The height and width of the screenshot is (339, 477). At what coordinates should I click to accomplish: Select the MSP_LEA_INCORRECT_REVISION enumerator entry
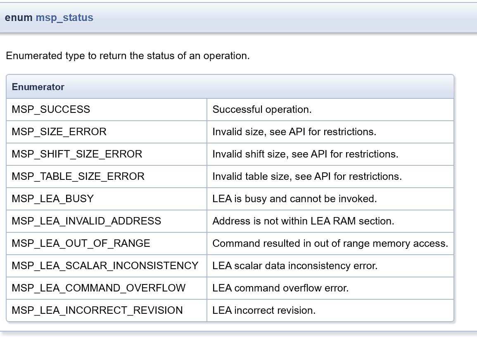pos(97,310)
